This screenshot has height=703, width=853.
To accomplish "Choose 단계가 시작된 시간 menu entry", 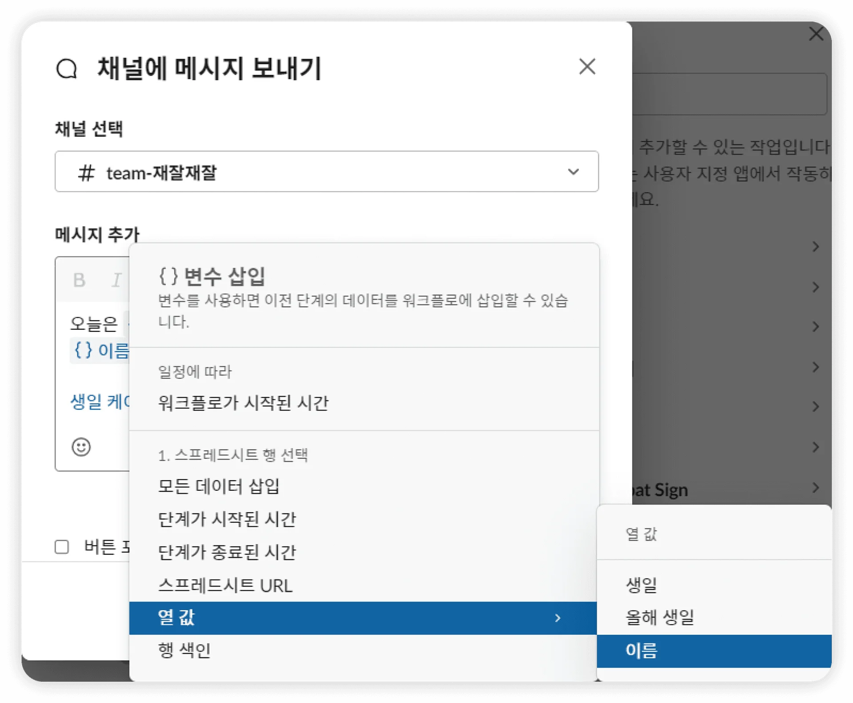I will coord(227,519).
